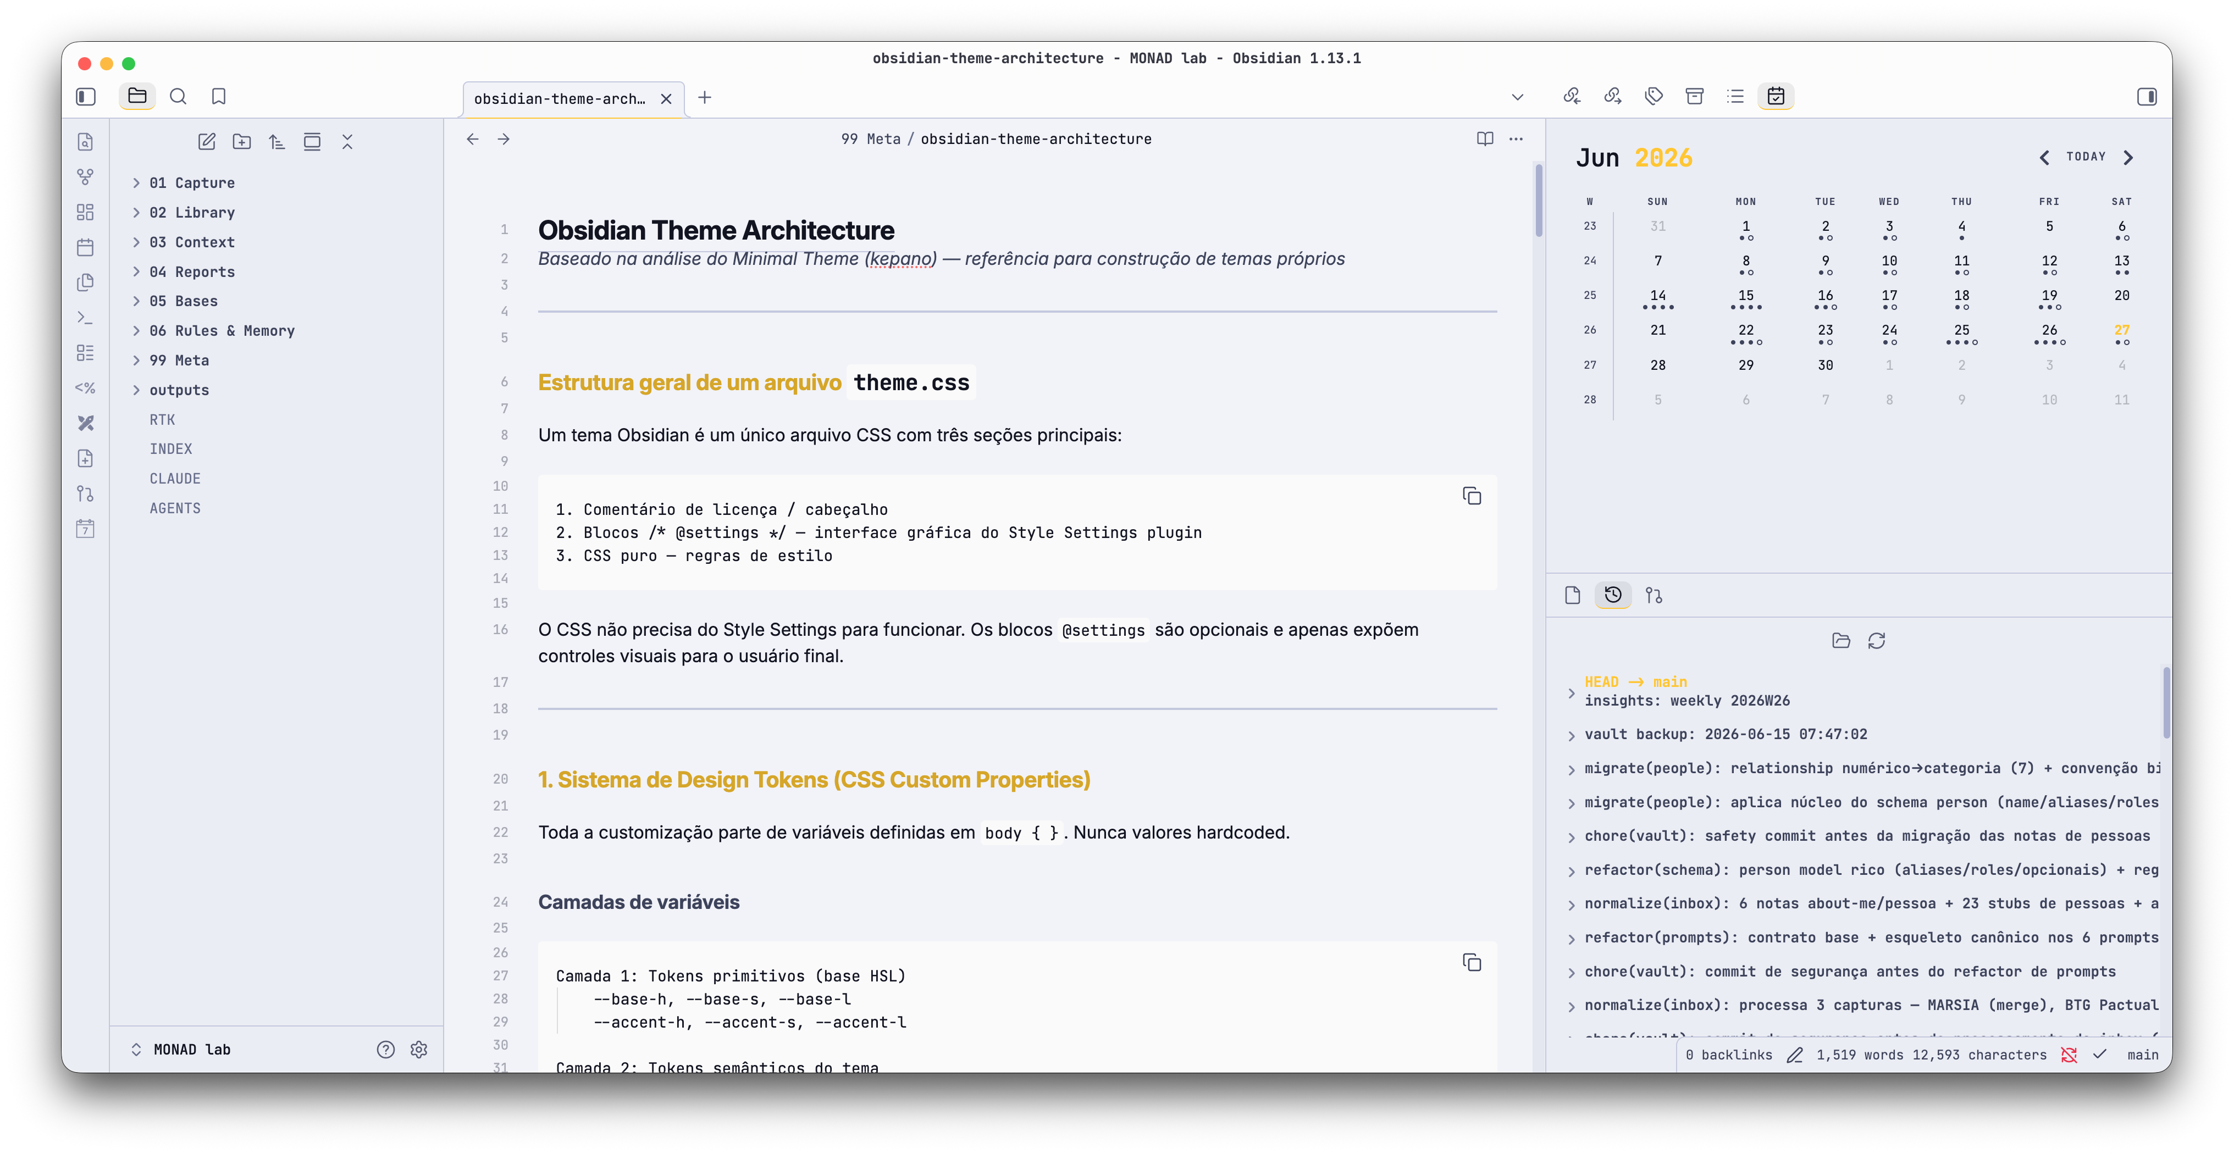Open the help icon
The height and width of the screenshot is (1154, 2234).
[x=386, y=1050]
